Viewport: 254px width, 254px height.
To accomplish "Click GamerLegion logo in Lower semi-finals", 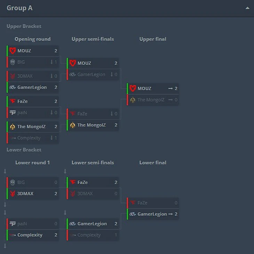I will click(73, 224).
